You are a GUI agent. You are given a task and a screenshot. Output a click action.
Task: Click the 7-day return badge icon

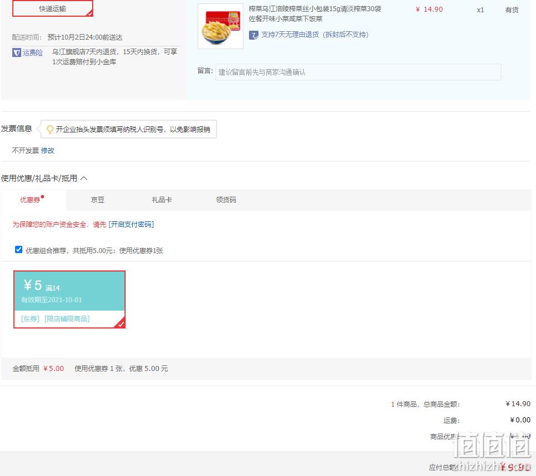253,35
